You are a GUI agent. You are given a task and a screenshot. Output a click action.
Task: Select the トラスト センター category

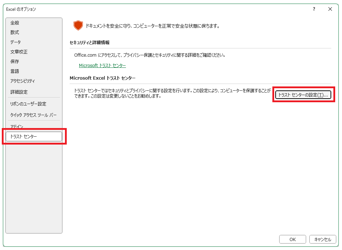tap(34, 136)
